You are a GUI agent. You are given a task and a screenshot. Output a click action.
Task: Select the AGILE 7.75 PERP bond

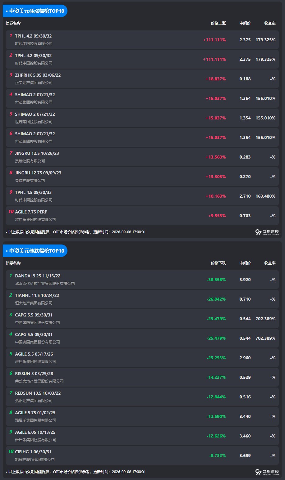[142, 216]
